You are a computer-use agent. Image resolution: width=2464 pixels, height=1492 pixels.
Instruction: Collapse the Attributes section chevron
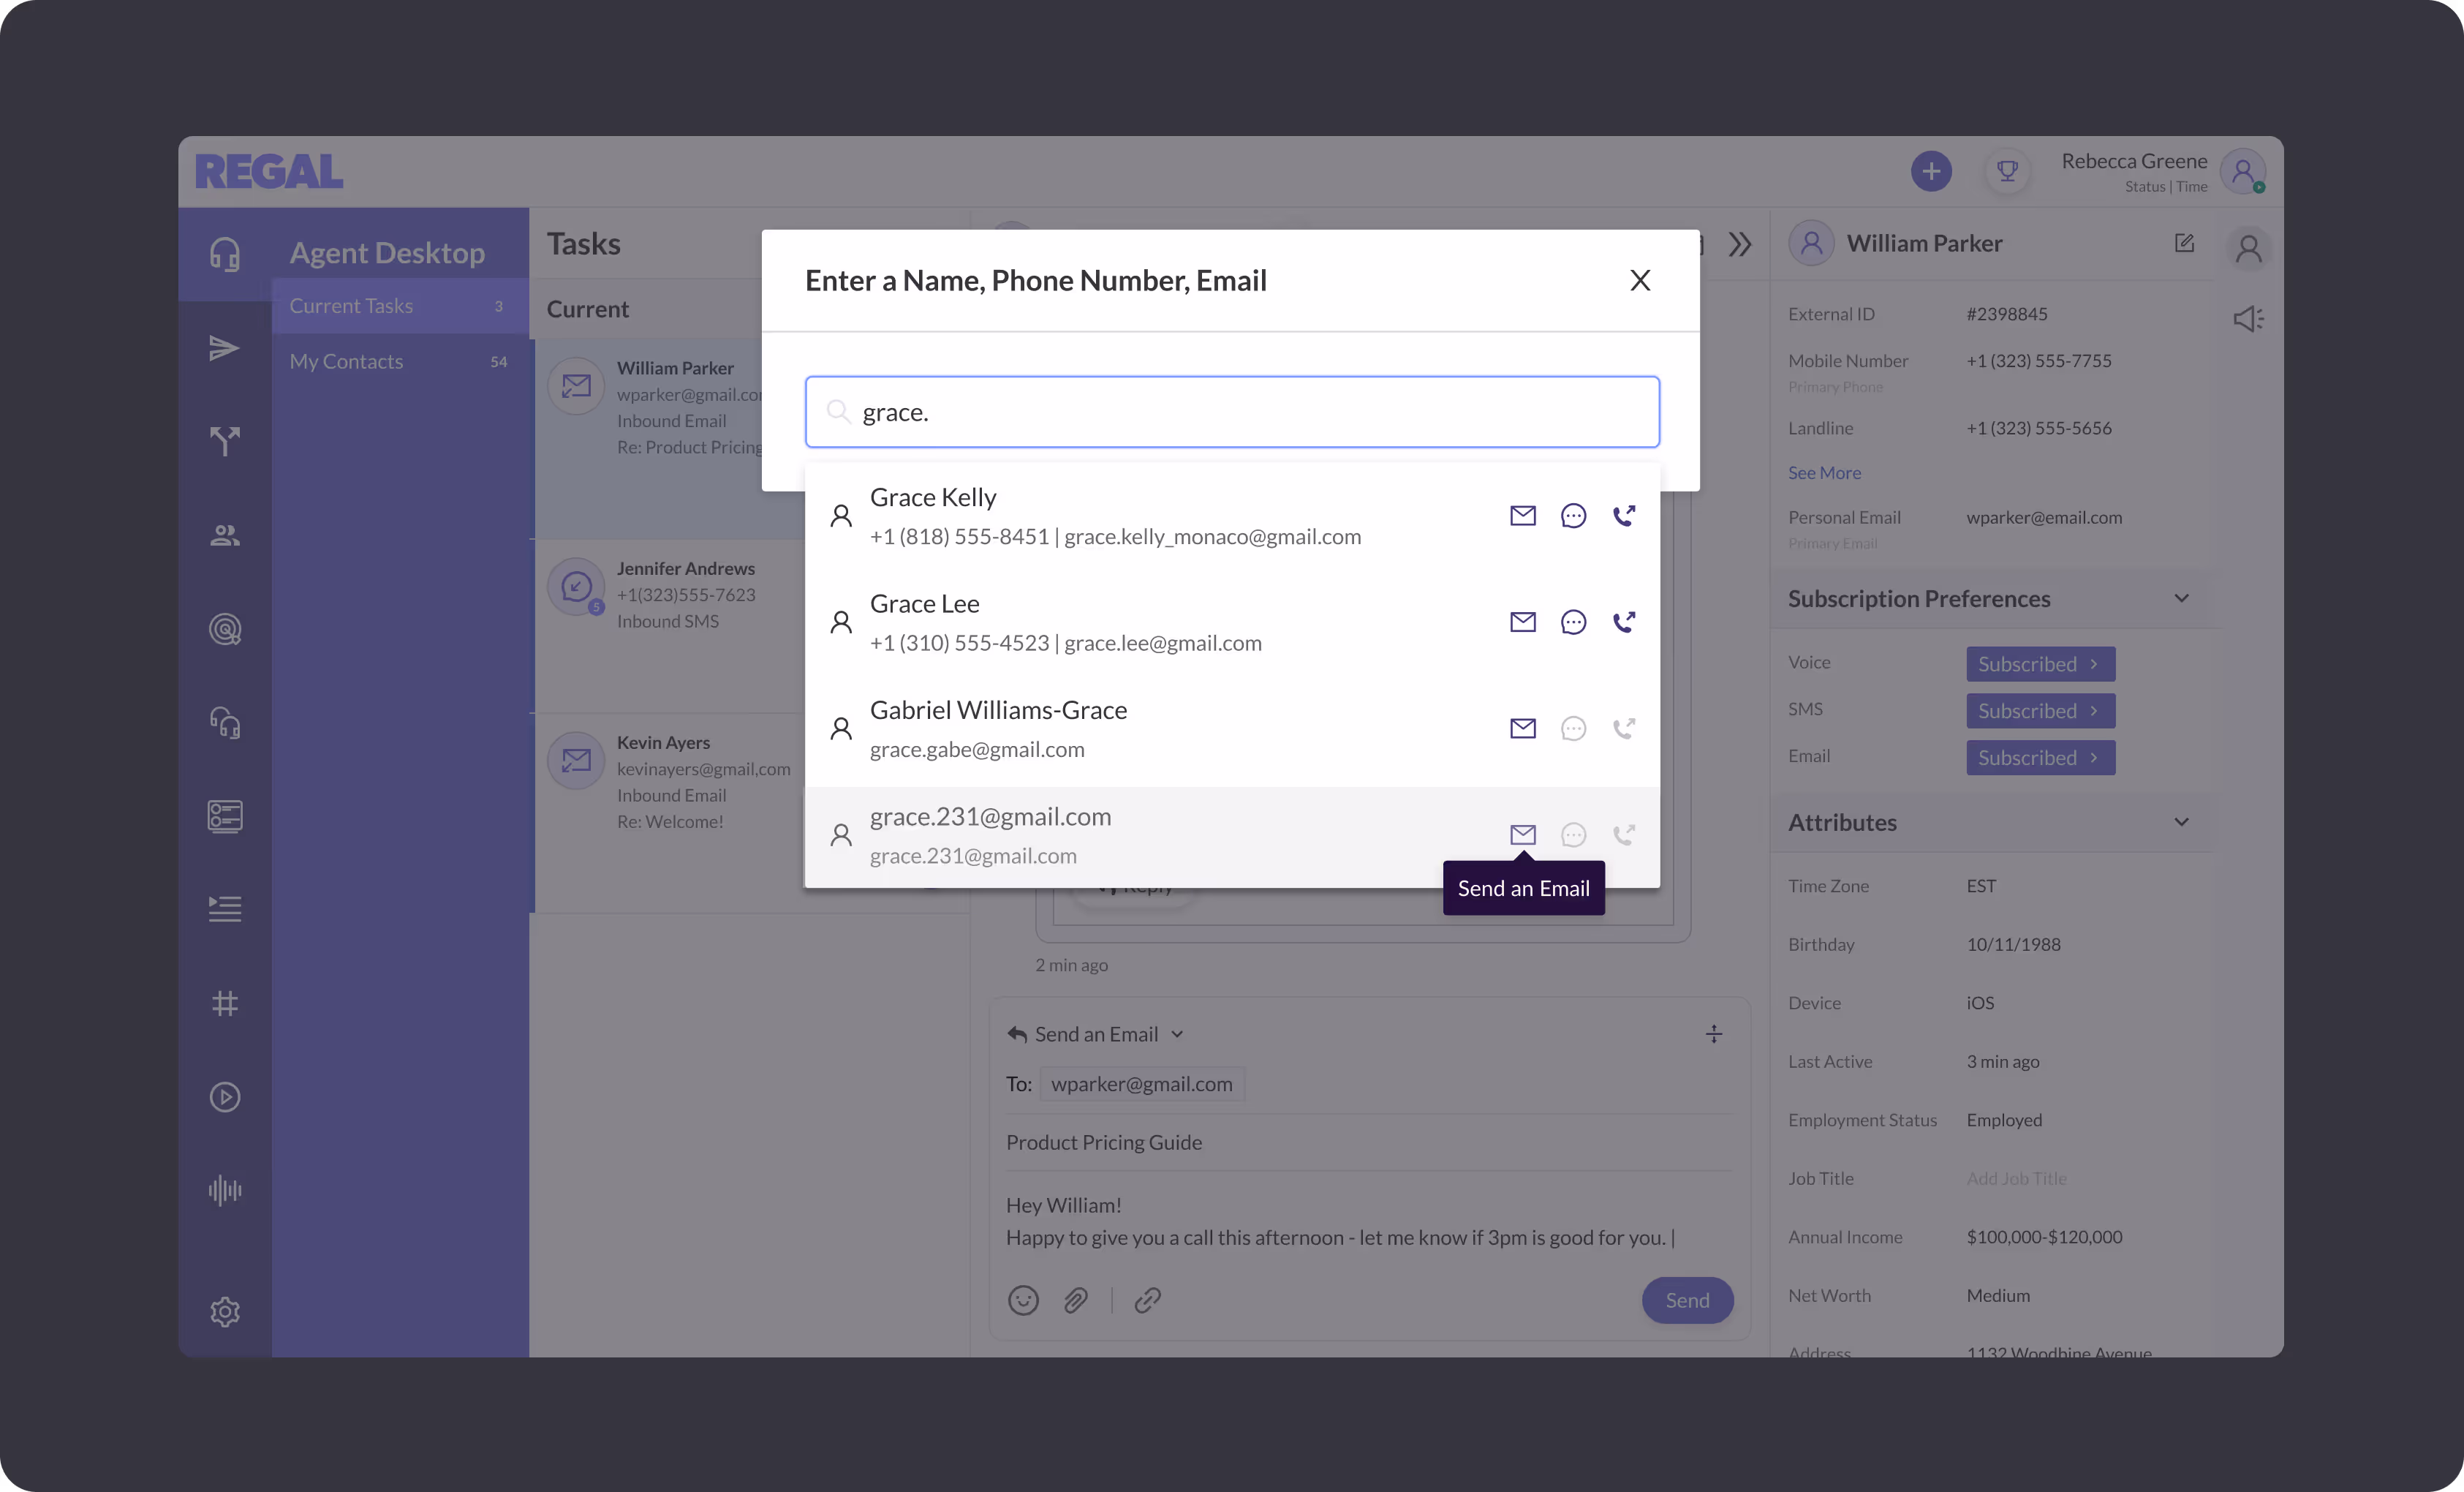coord(2181,822)
